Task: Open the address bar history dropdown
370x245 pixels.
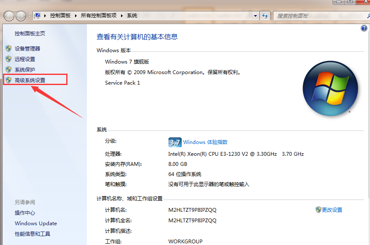Action: click(x=255, y=16)
